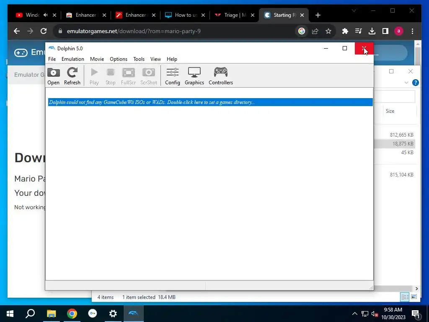
Task: Expand the File Explorer ribbon chevron
Action: 406,83
